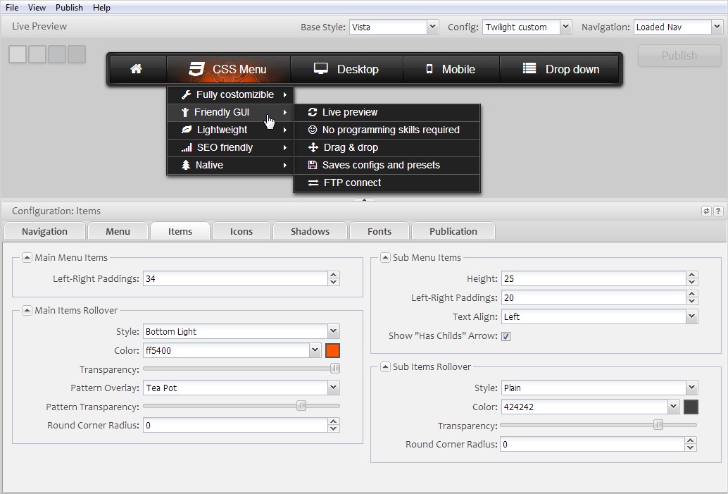728x494 pixels.
Task: Open the Pattern Overlay Tea Pot dropdown
Action: 333,388
